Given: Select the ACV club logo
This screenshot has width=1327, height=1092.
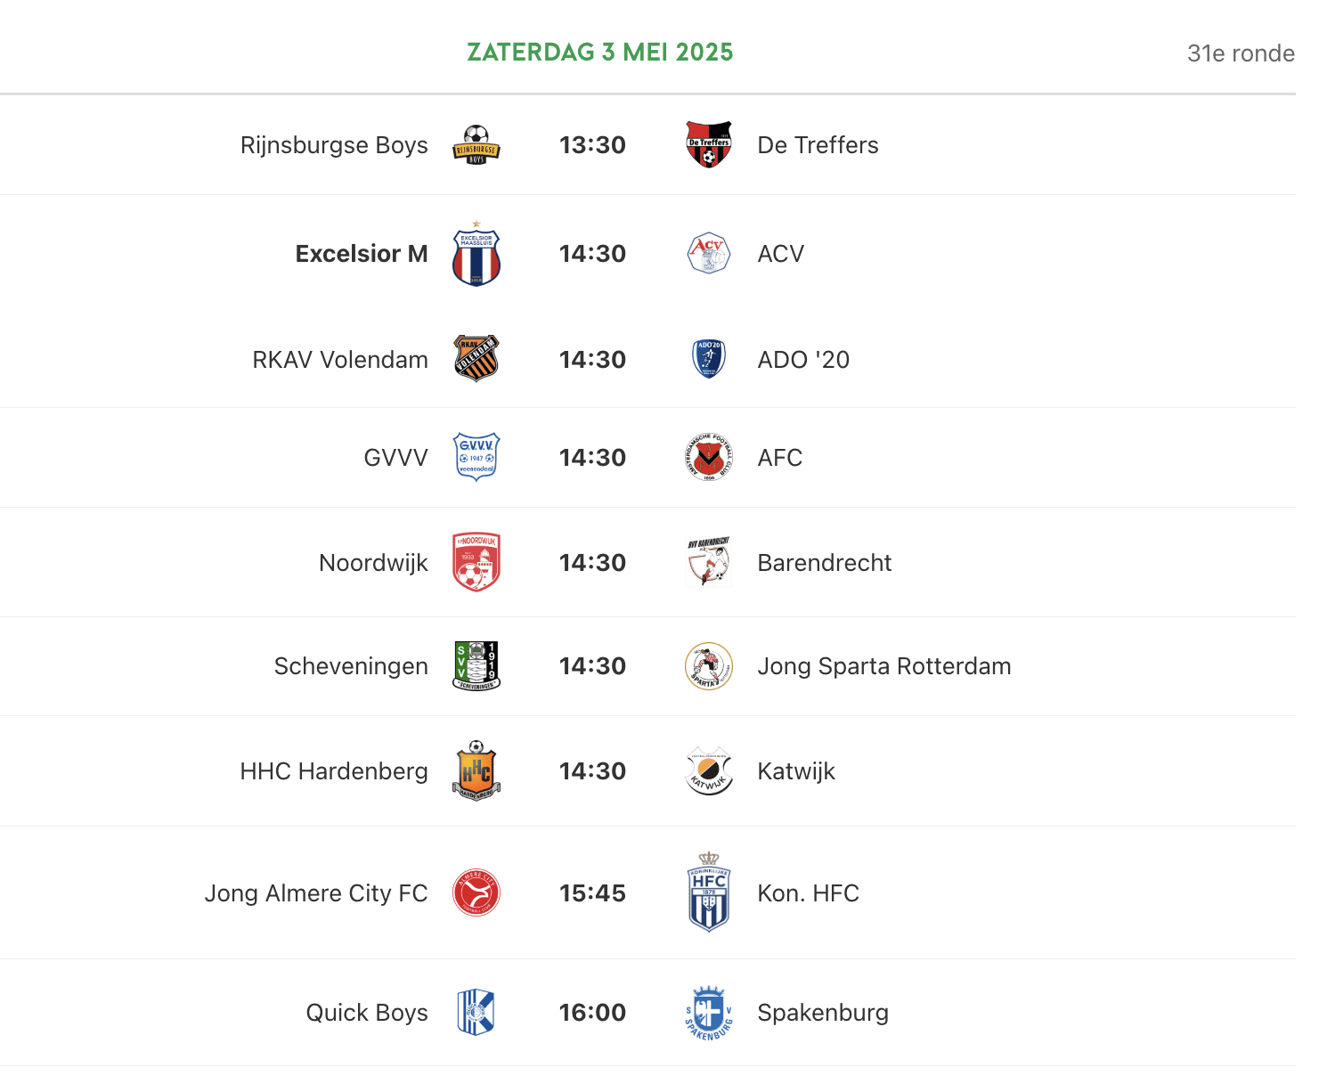Looking at the screenshot, I should click(x=709, y=254).
